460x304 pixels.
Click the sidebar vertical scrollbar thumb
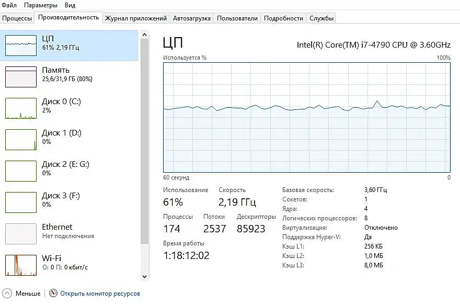click(x=144, y=141)
